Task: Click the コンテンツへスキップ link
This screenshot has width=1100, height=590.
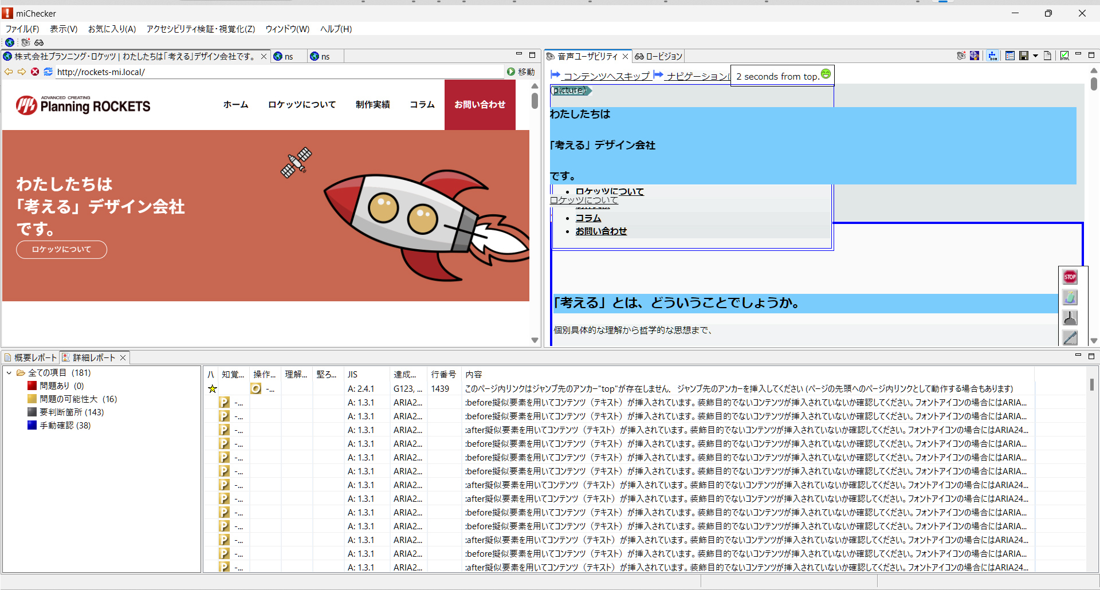Action: tap(606, 75)
